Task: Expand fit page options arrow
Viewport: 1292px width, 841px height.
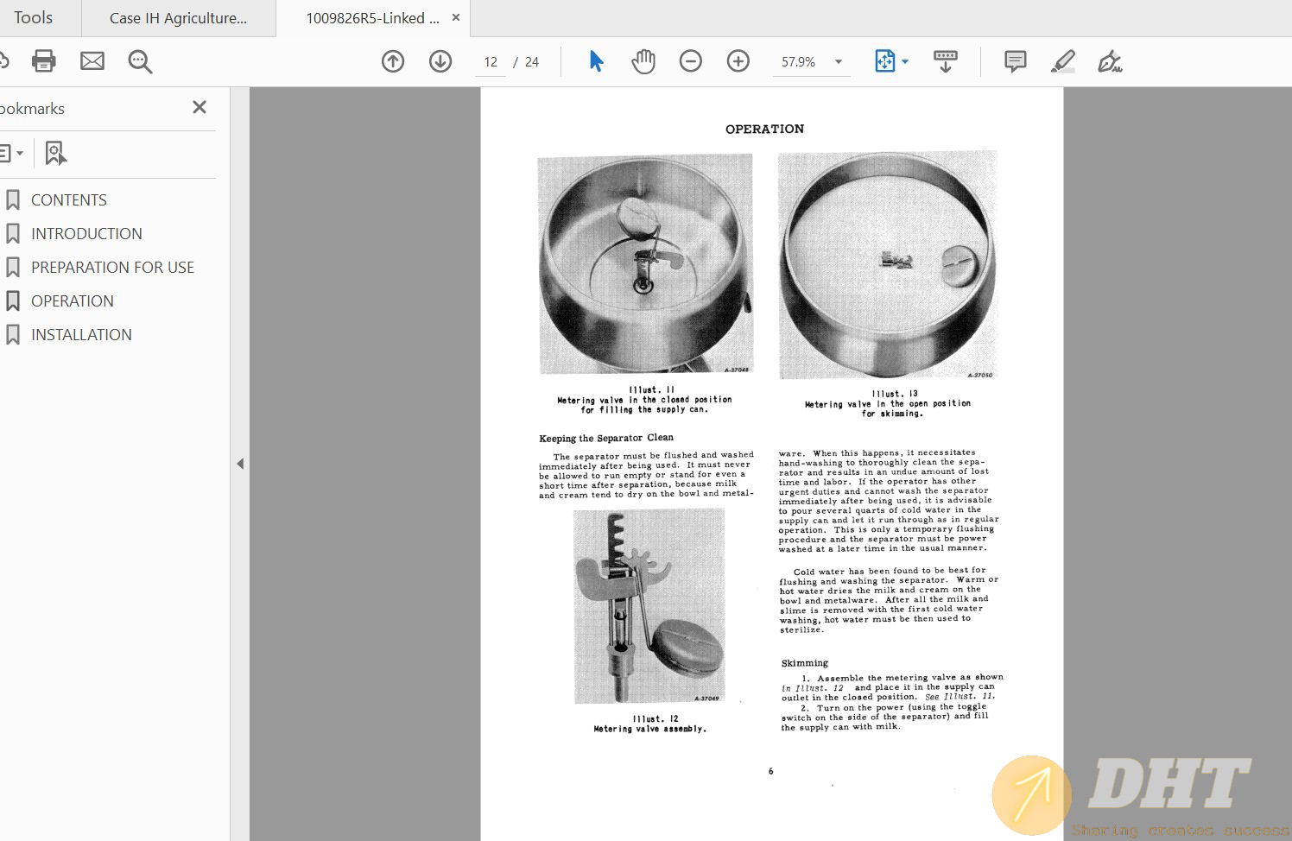Action: coord(905,62)
